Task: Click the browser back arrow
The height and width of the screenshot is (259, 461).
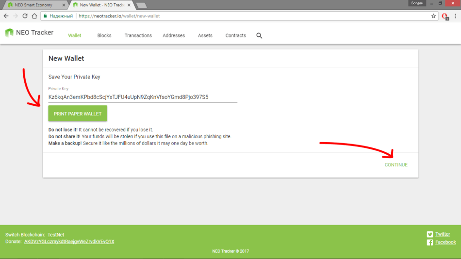Action: click(x=6, y=16)
